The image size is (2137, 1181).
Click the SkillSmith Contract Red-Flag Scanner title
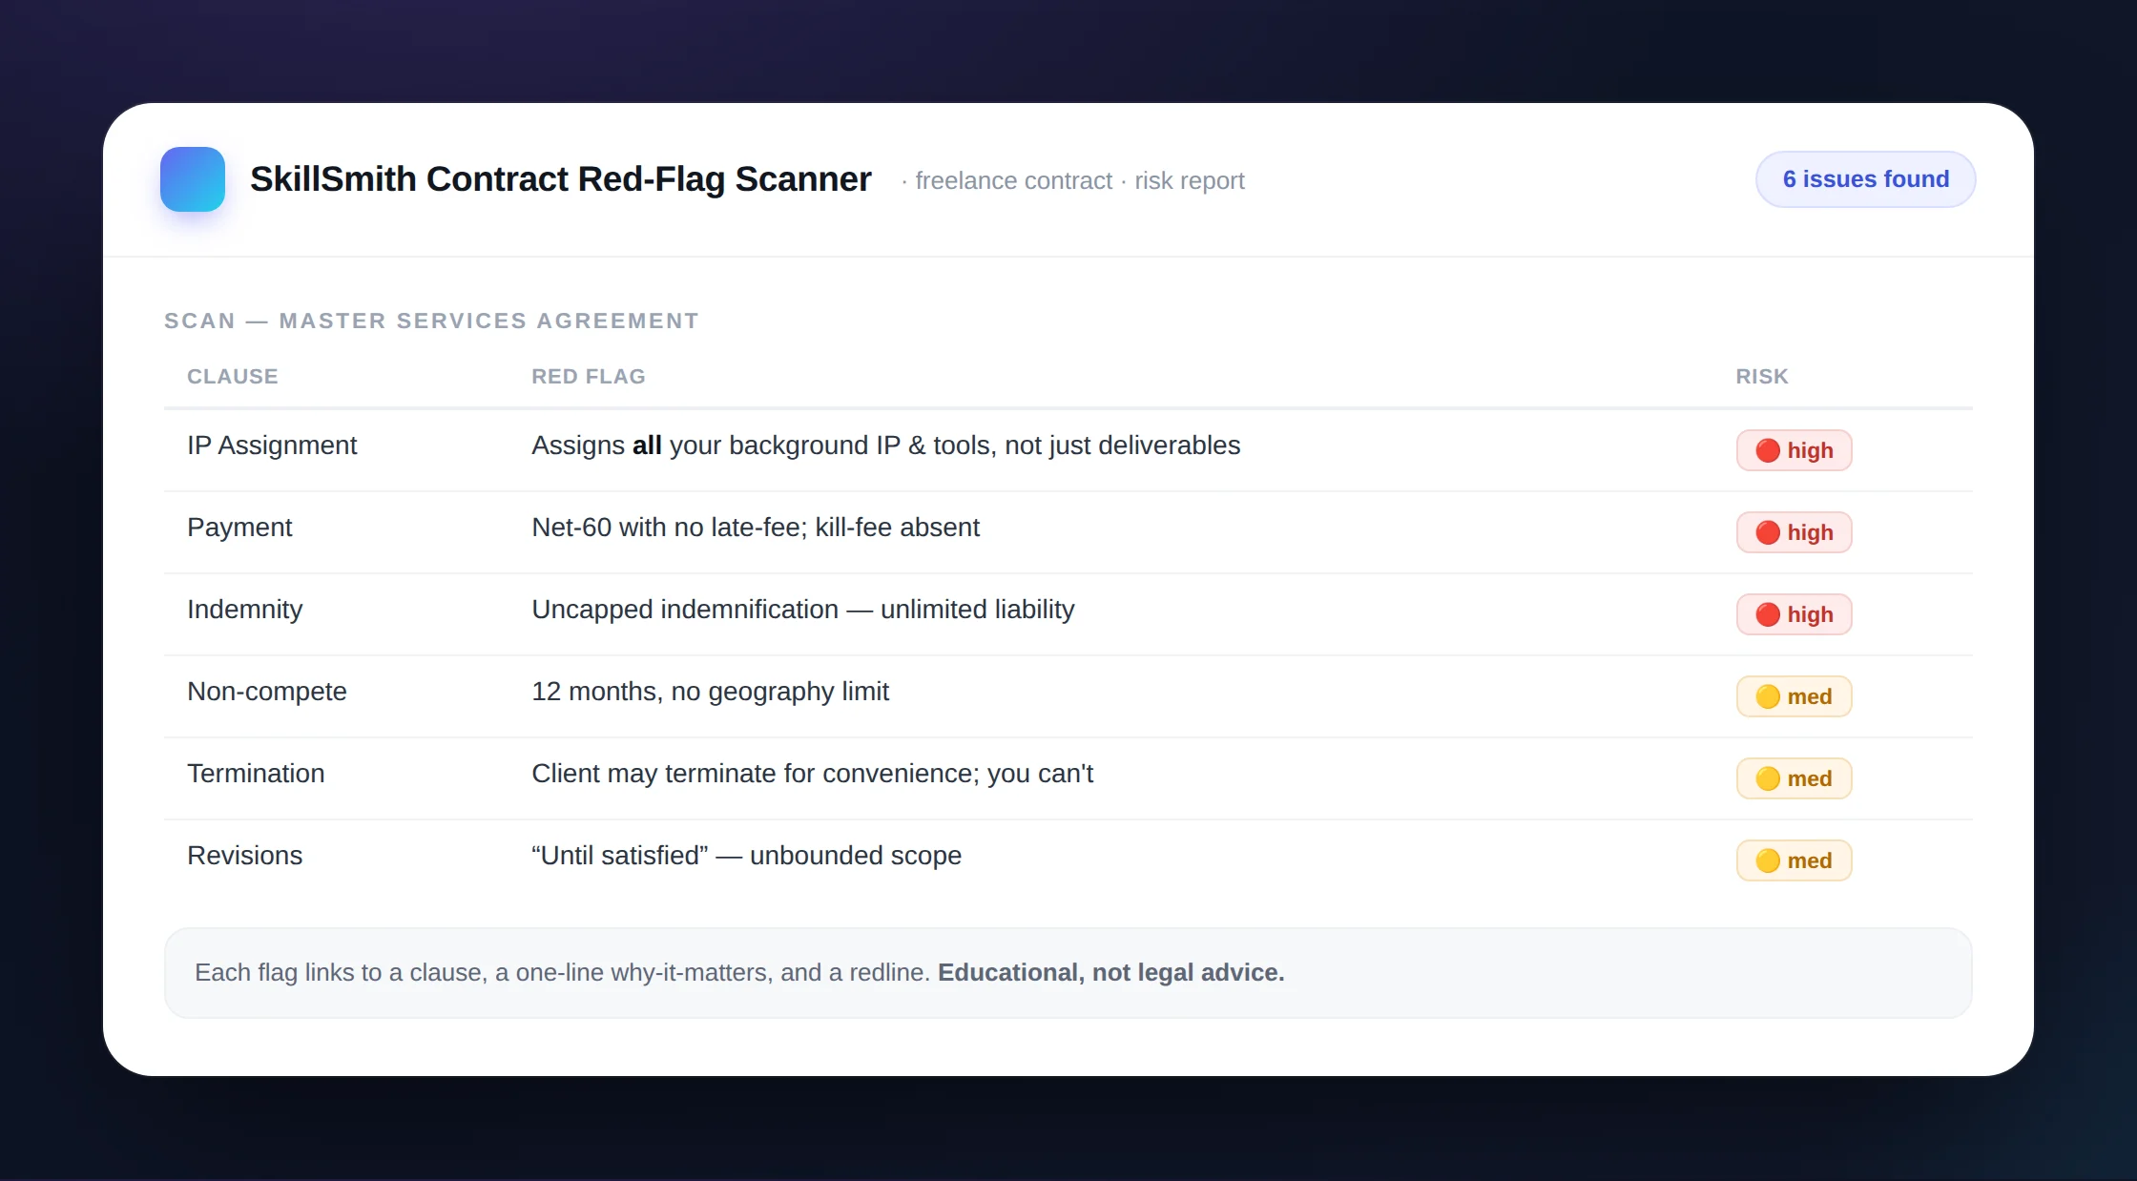pos(561,179)
